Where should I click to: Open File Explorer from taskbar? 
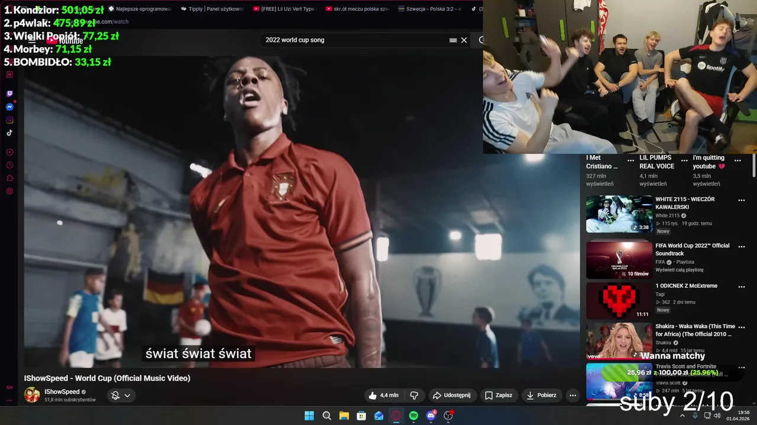coord(344,416)
